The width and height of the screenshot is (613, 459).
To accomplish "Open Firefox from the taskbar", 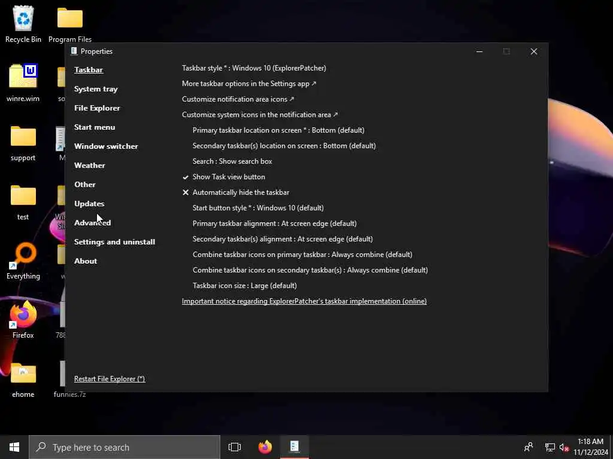I will [265, 447].
